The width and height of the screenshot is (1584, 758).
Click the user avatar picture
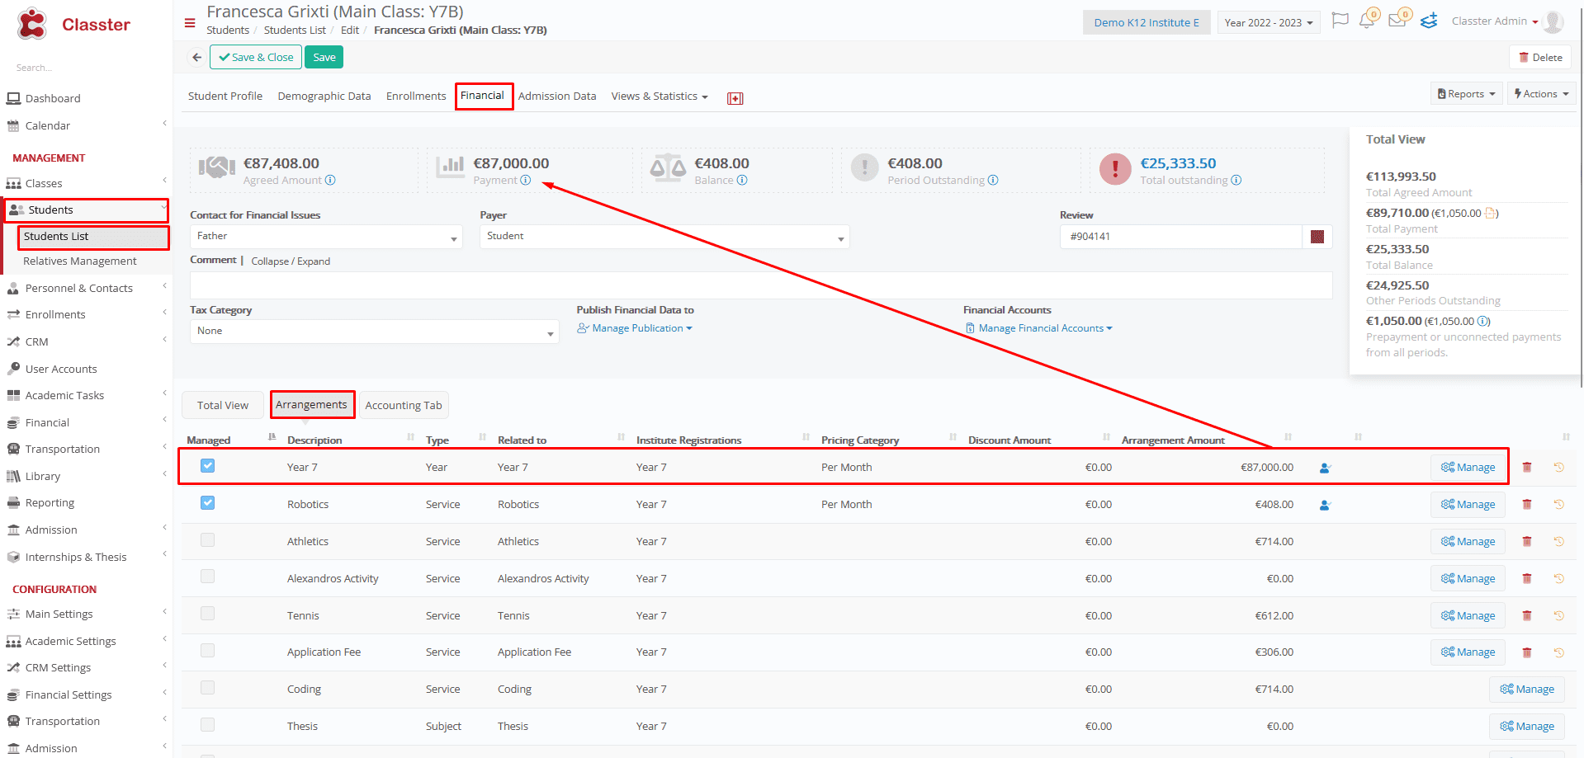tap(1553, 22)
